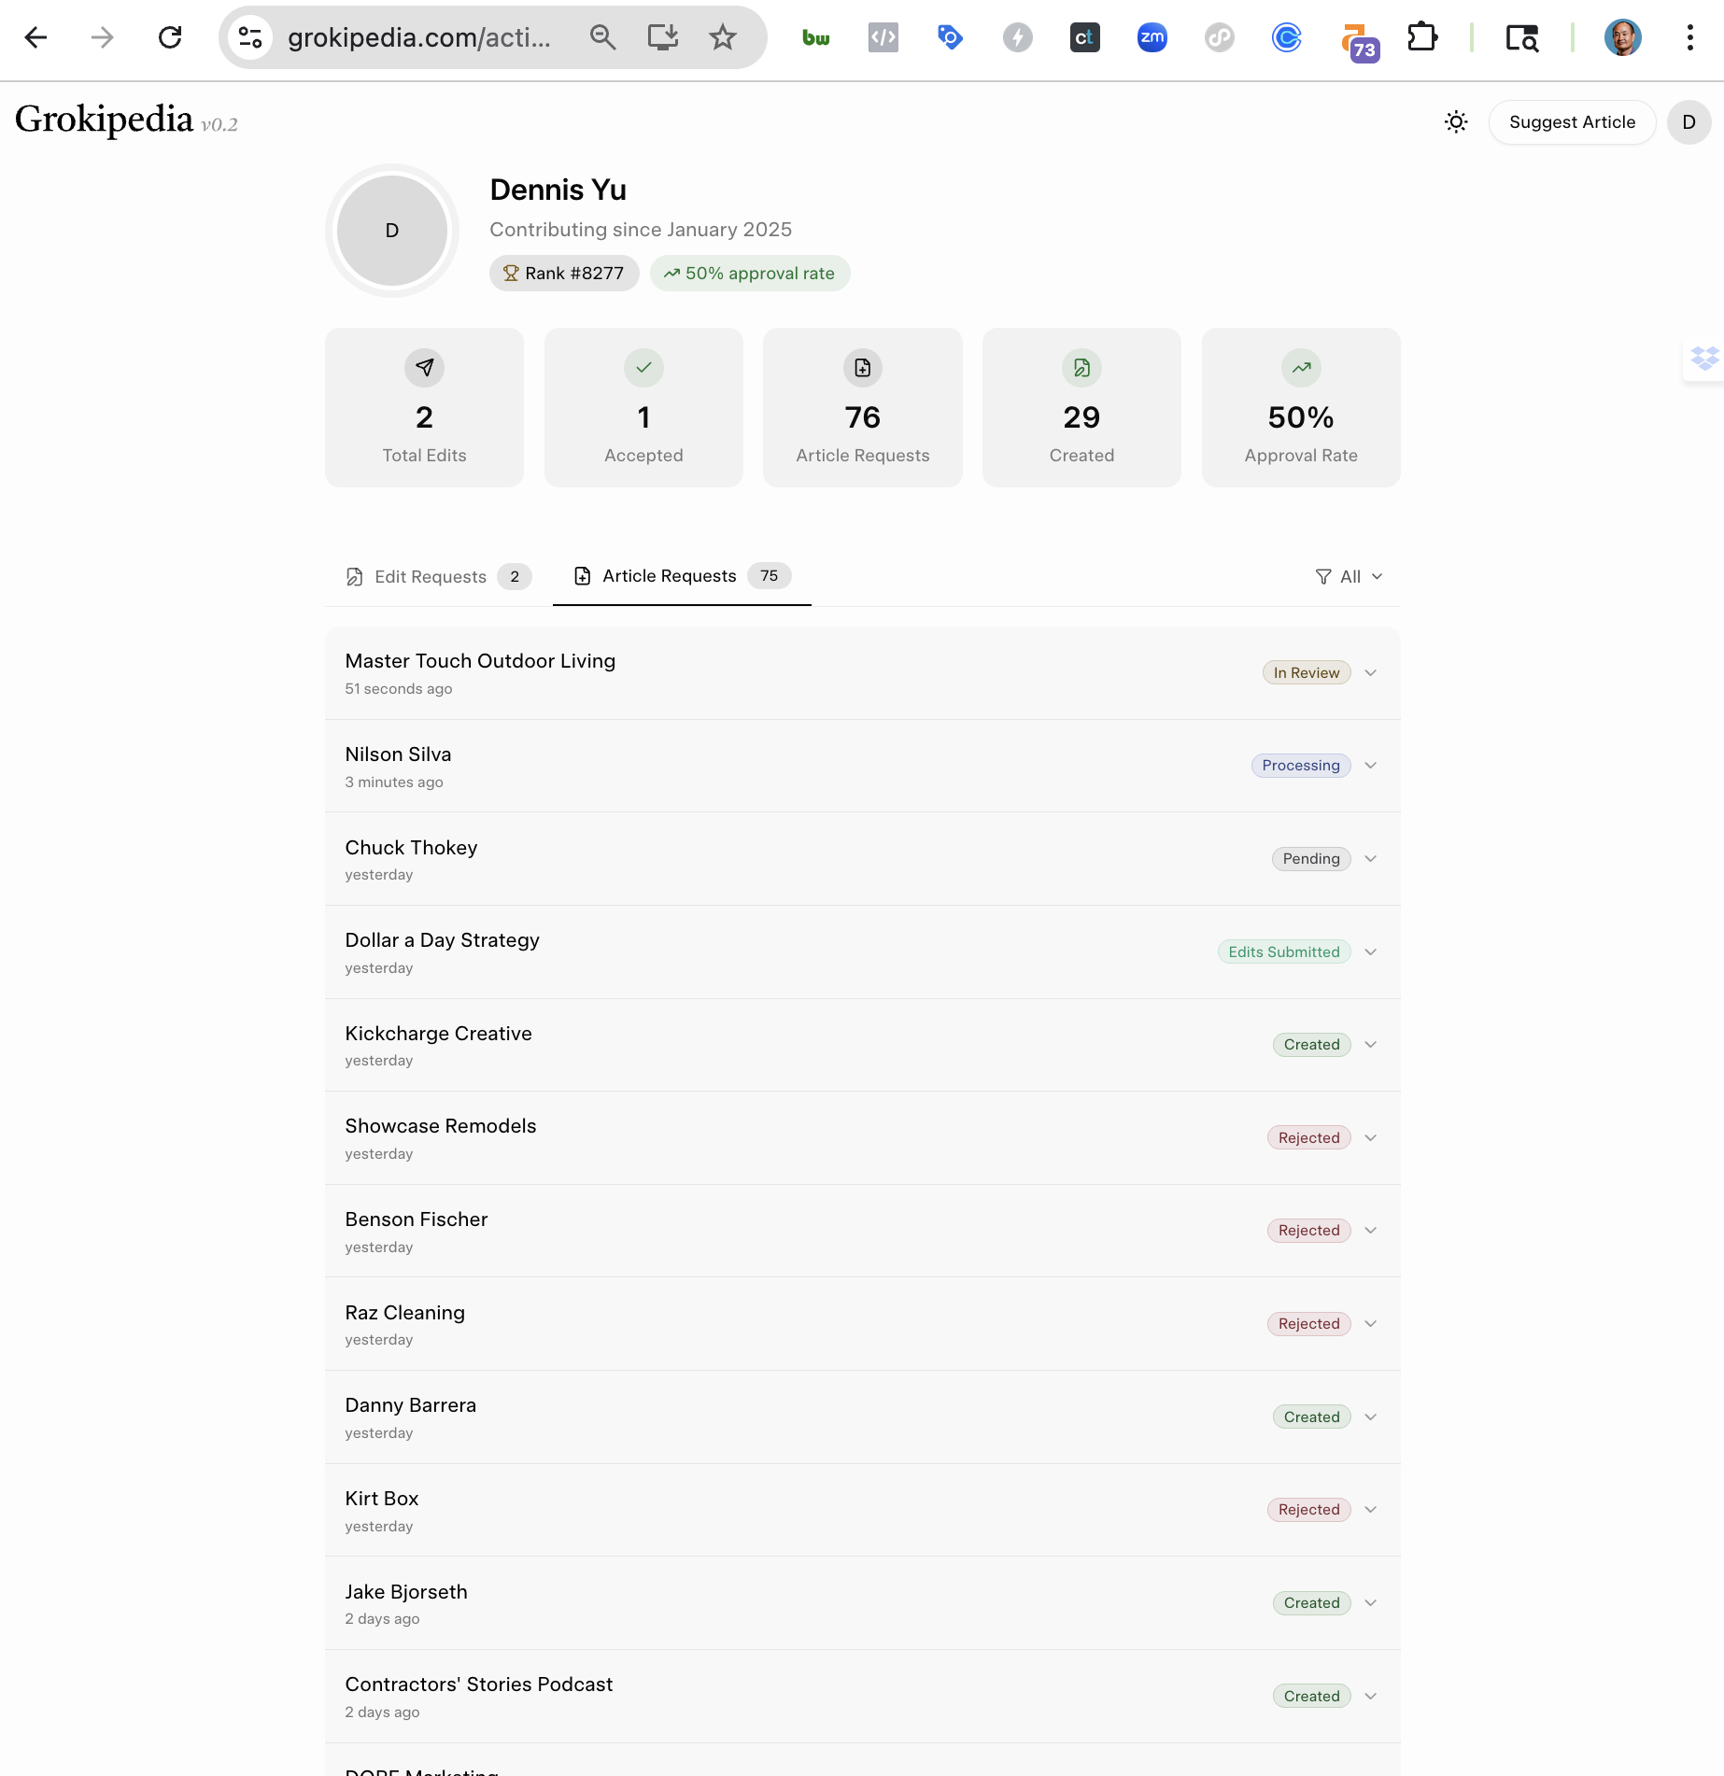
Task: Click the Edits Submitted status badge
Action: [x=1284, y=952]
